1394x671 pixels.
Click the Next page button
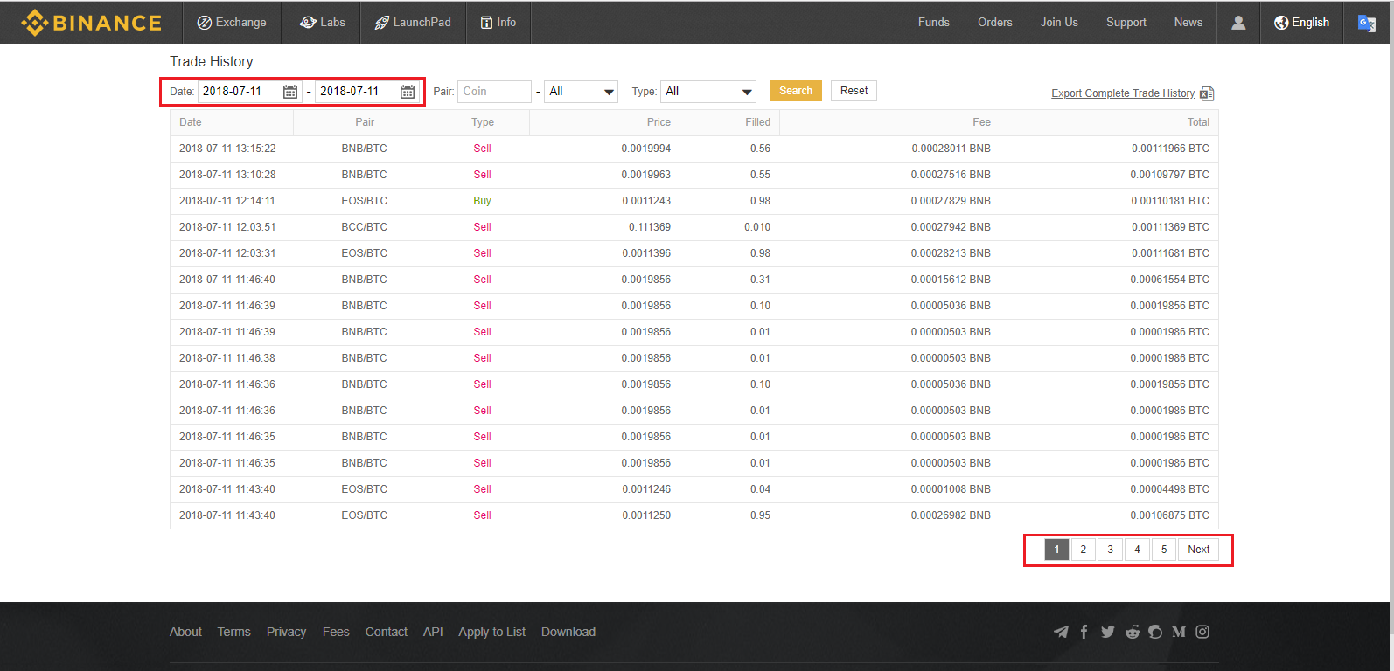coord(1199,550)
